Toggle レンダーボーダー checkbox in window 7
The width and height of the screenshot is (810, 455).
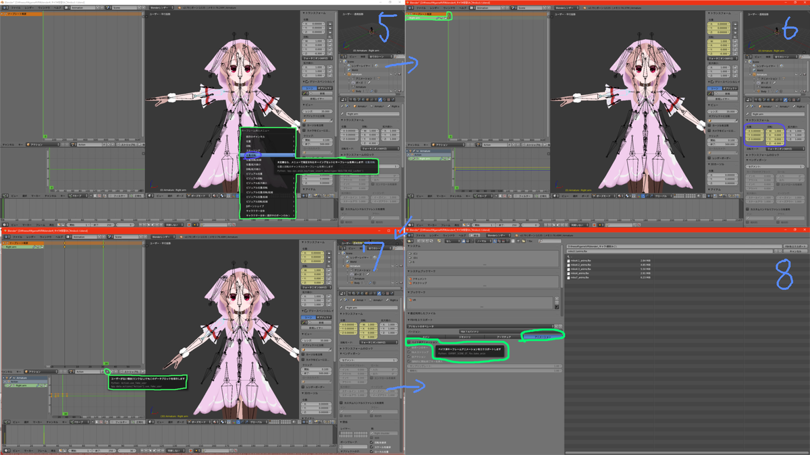click(304, 386)
